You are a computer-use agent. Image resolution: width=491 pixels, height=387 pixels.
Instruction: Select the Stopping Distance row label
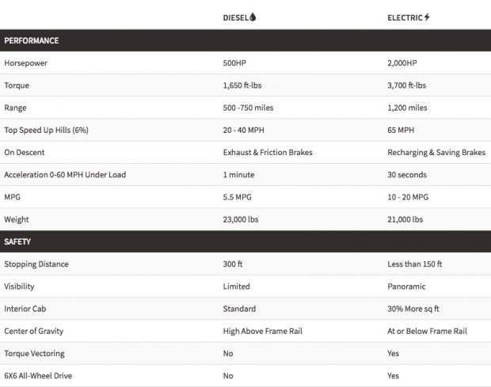tap(36, 264)
